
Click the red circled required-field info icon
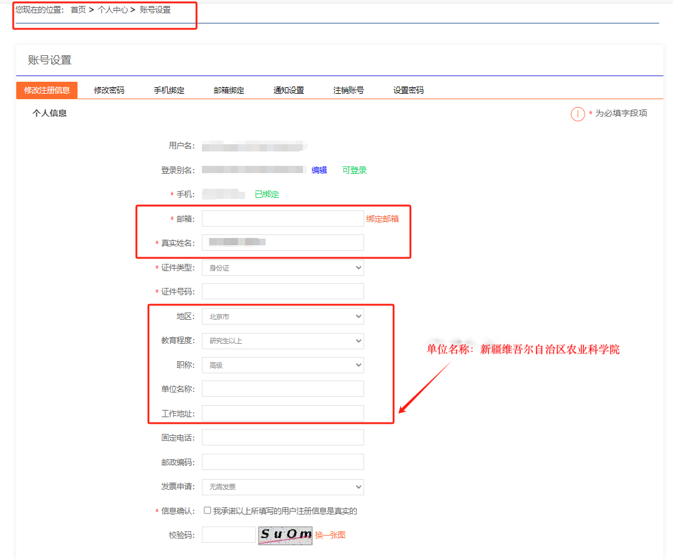(577, 114)
